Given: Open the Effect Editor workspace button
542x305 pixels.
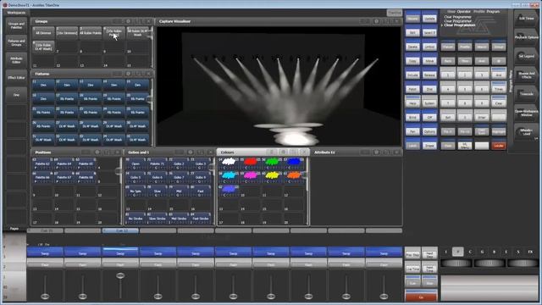Looking at the screenshot, I should click(16, 77).
